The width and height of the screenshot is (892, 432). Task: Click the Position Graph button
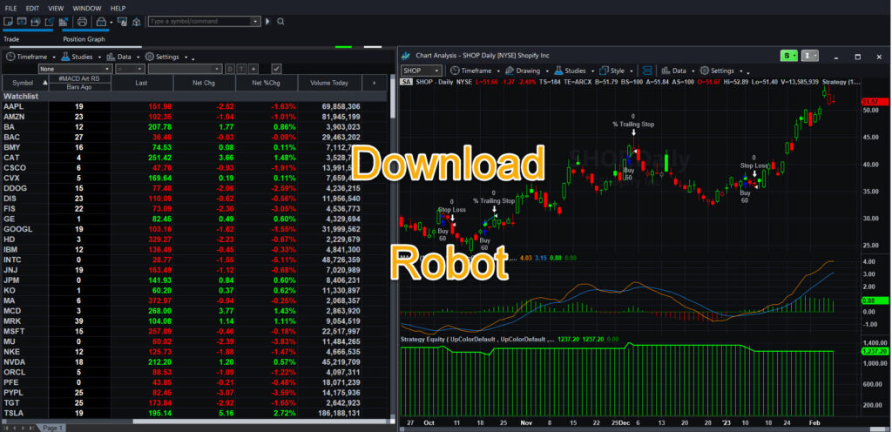84,38
